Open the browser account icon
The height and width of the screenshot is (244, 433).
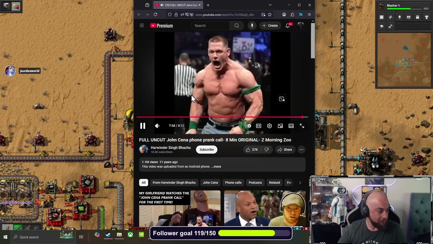284,15
